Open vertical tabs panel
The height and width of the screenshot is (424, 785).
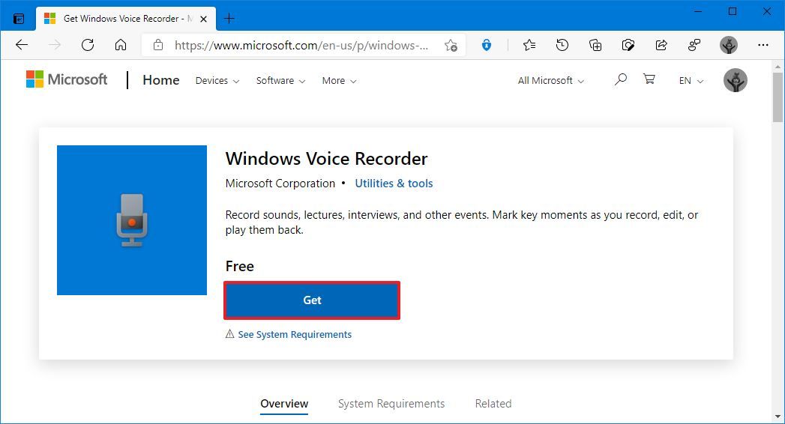coord(19,19)
